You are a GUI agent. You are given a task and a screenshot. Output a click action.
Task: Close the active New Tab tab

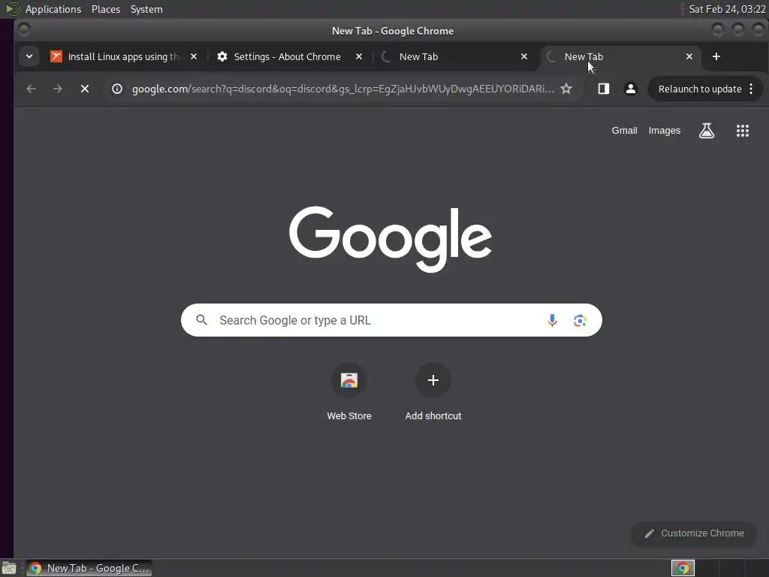[689, 56]
